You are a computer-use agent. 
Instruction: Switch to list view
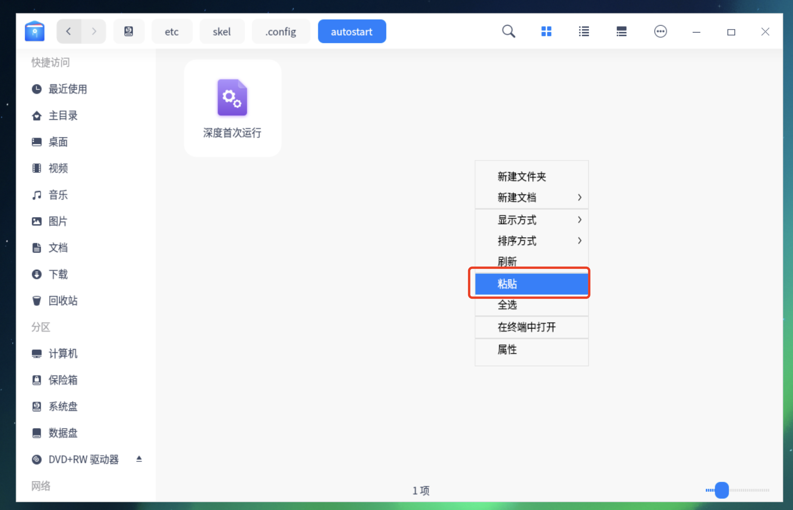click(x=584, y=31)
